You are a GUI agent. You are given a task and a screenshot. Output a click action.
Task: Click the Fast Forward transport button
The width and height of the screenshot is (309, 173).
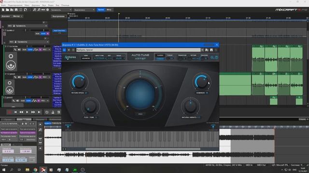(x=33, y=112)
